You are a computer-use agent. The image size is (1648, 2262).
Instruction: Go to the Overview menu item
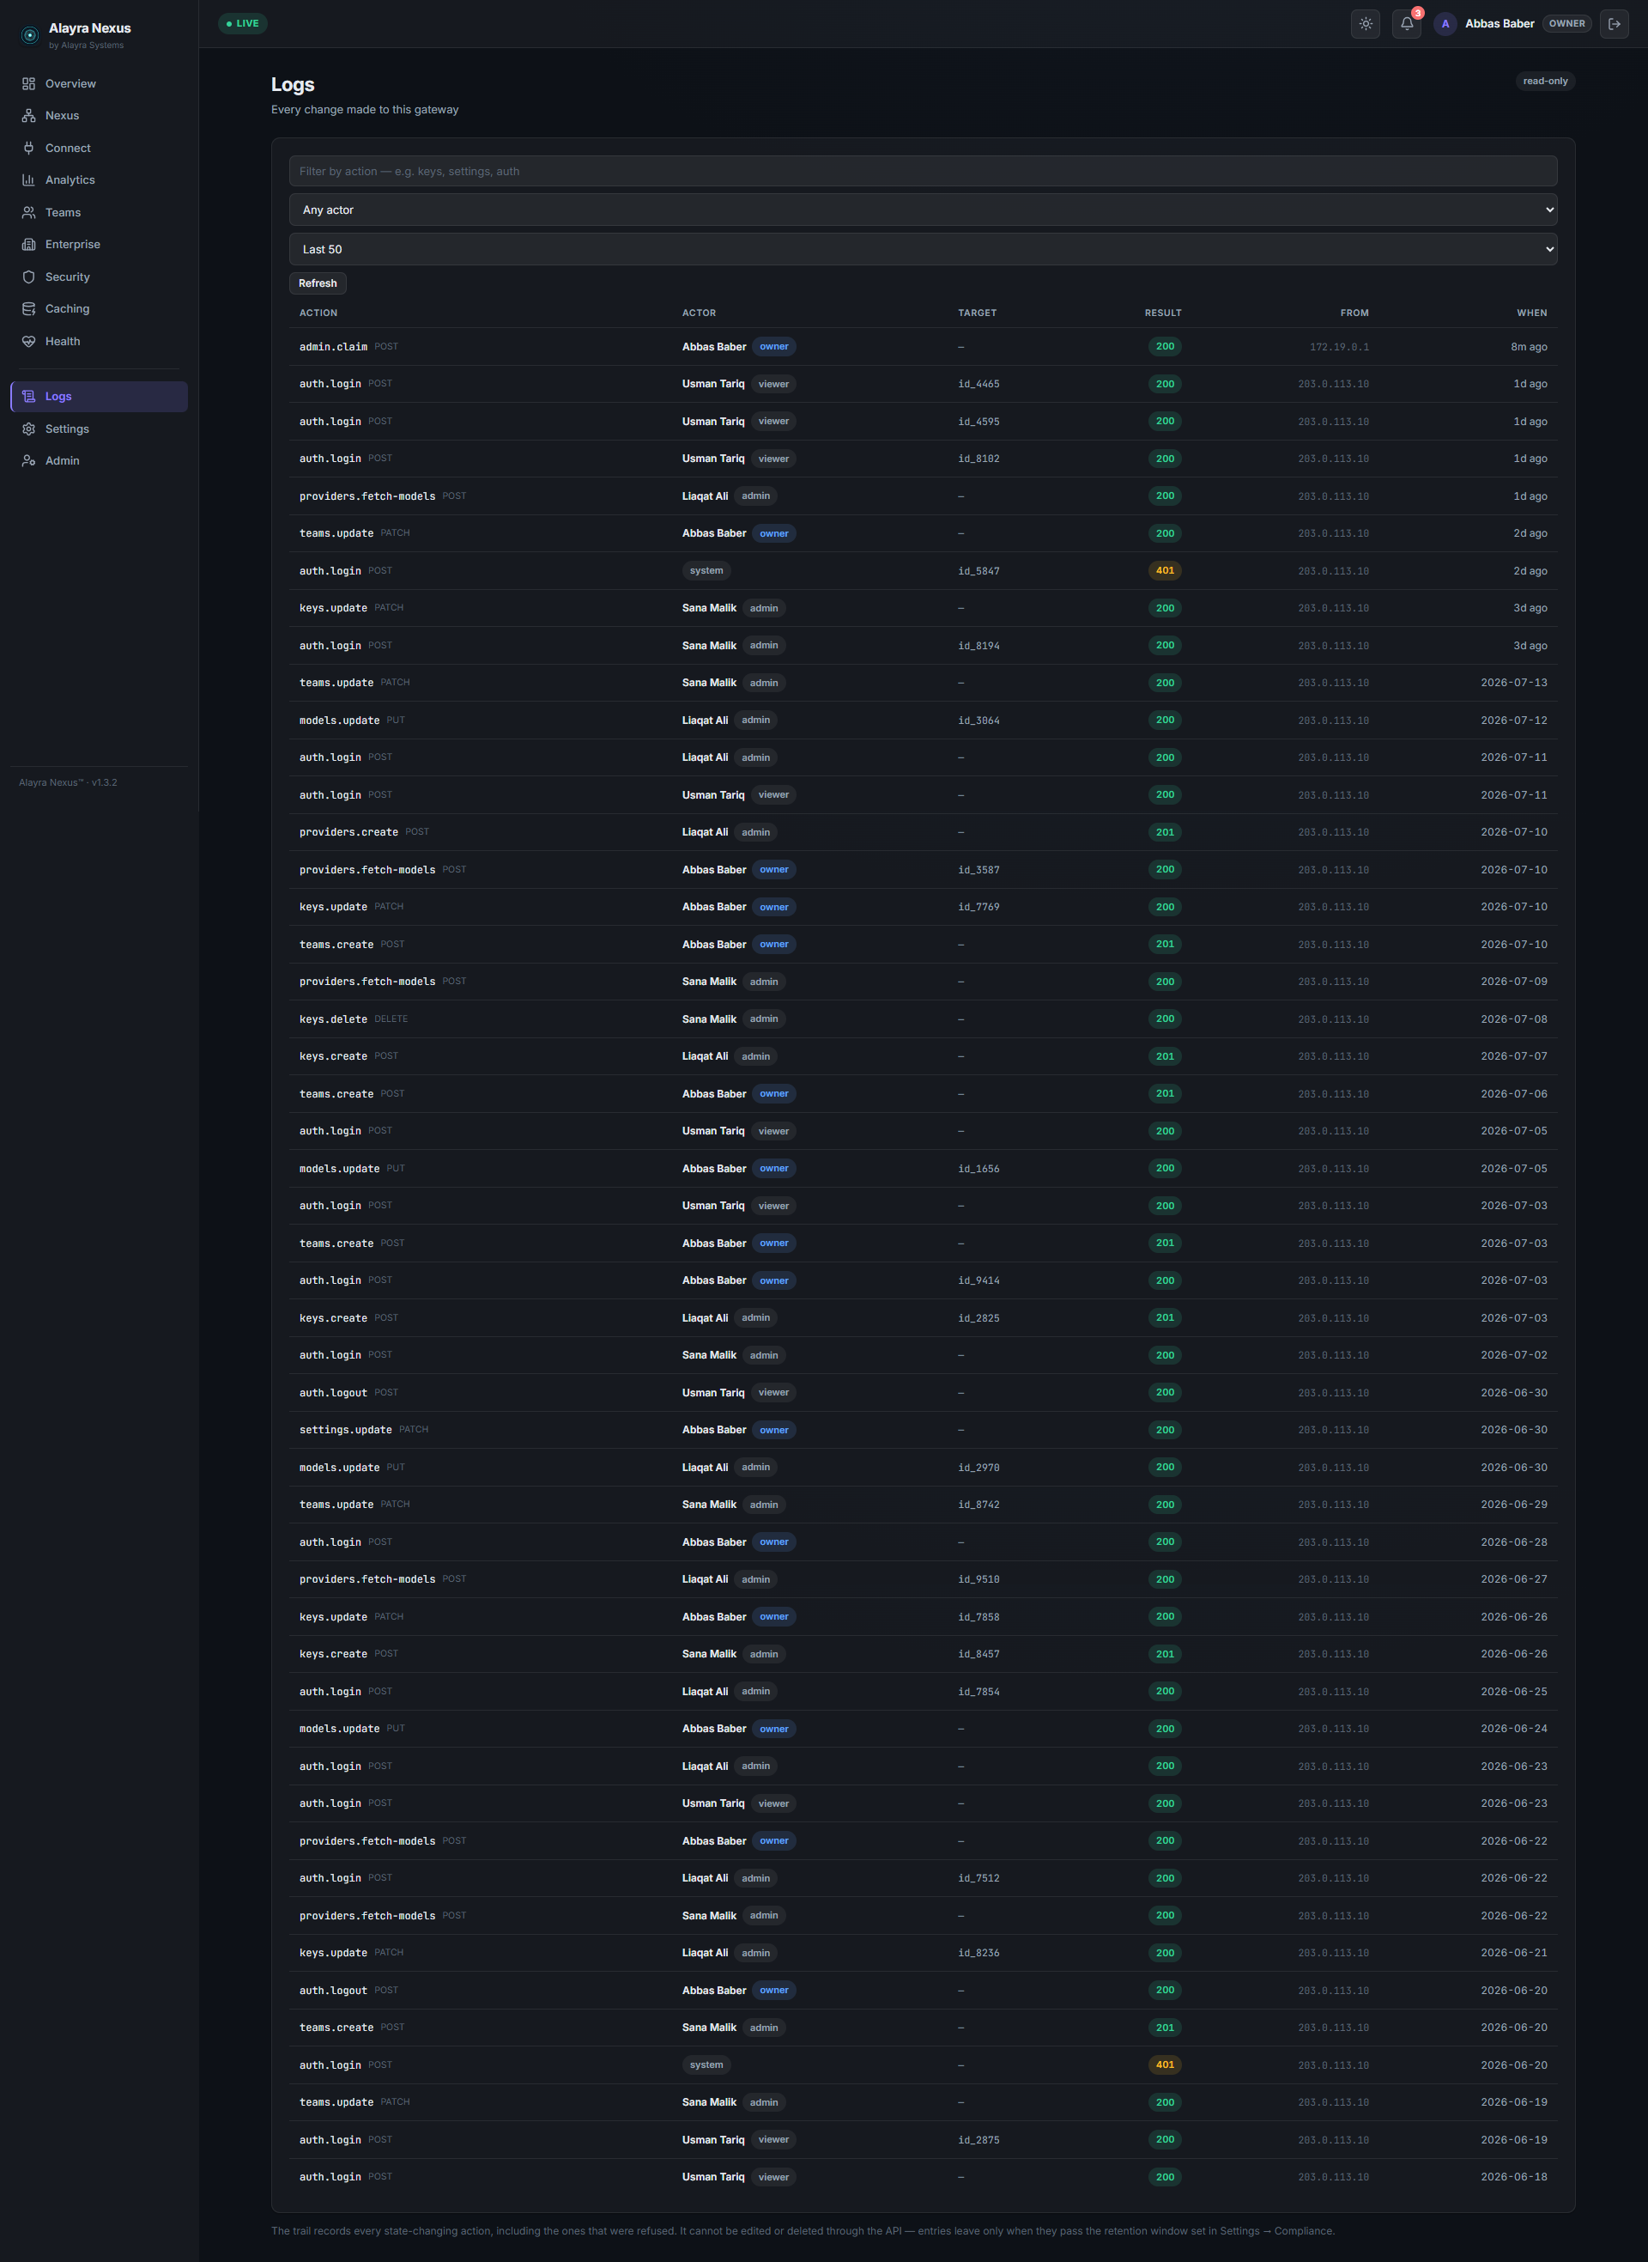pyautogui.click(x=99, y=84)
